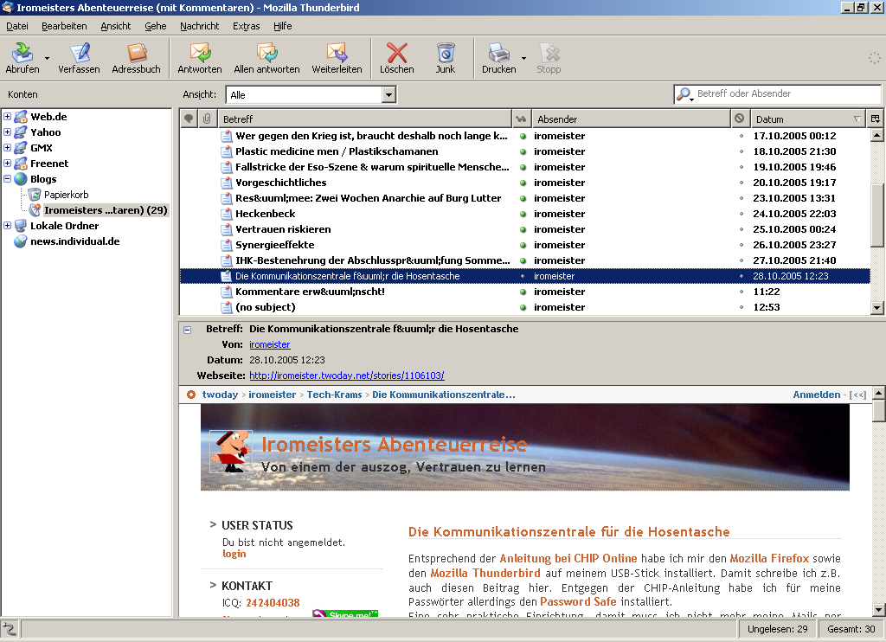
Task: Click the Antworten reply icon
Action: 200,53
